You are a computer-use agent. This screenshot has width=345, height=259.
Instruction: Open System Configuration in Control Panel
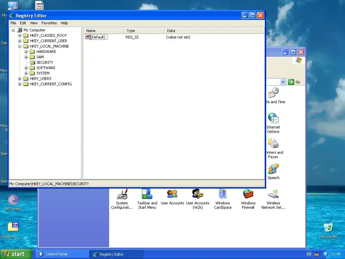click(x=122, y=199)
